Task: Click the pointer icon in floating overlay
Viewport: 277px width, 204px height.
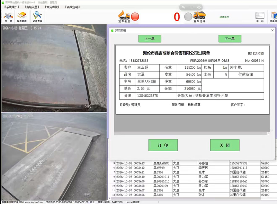Action: tap(184, 7)
